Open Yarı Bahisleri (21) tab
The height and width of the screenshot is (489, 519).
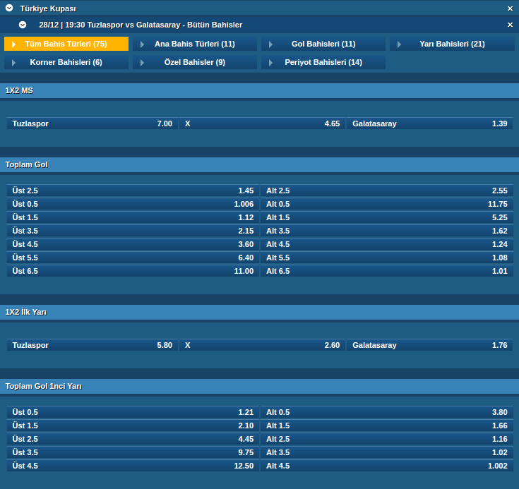[x=452, y=44]
